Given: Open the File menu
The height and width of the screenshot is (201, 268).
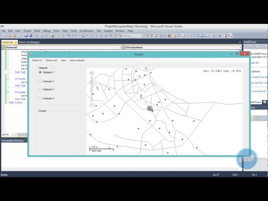Looking at the screenshot, I should pyautogui.click(x=3, y=31).
